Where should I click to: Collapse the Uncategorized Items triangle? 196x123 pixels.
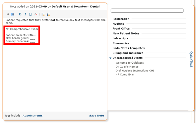(110, 58)
